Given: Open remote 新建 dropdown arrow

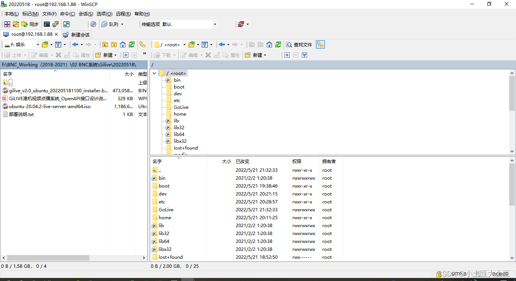Looking at the screenshot, I should pyautogui.click(x=265, y=55).
